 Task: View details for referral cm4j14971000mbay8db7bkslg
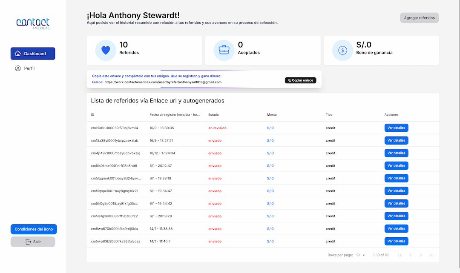(x=396, y=153)
